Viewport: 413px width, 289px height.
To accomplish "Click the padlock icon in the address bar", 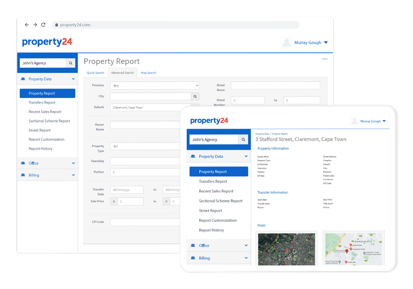I will point(57,25).
